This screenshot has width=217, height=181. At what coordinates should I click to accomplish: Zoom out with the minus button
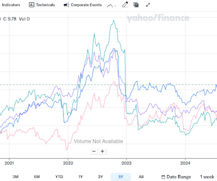(x=94, y=151)
